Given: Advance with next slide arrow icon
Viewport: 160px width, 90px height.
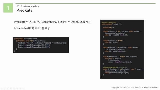Looking at the screenshot, I should click(x=5, y=88).
